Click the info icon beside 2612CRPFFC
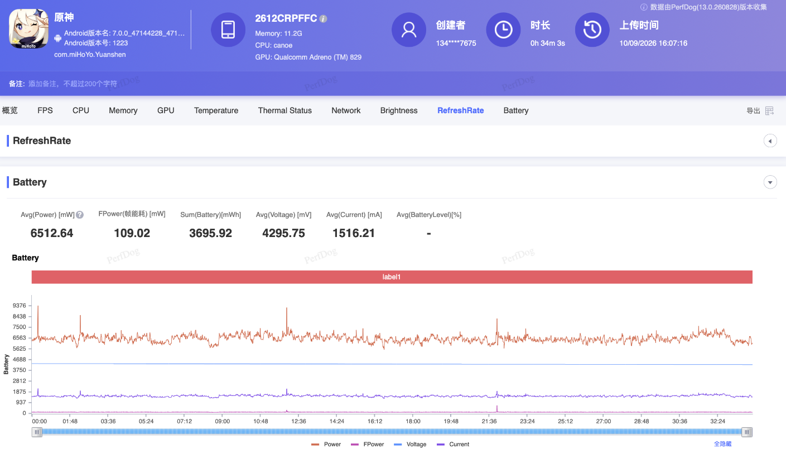 tap(324, 18)
